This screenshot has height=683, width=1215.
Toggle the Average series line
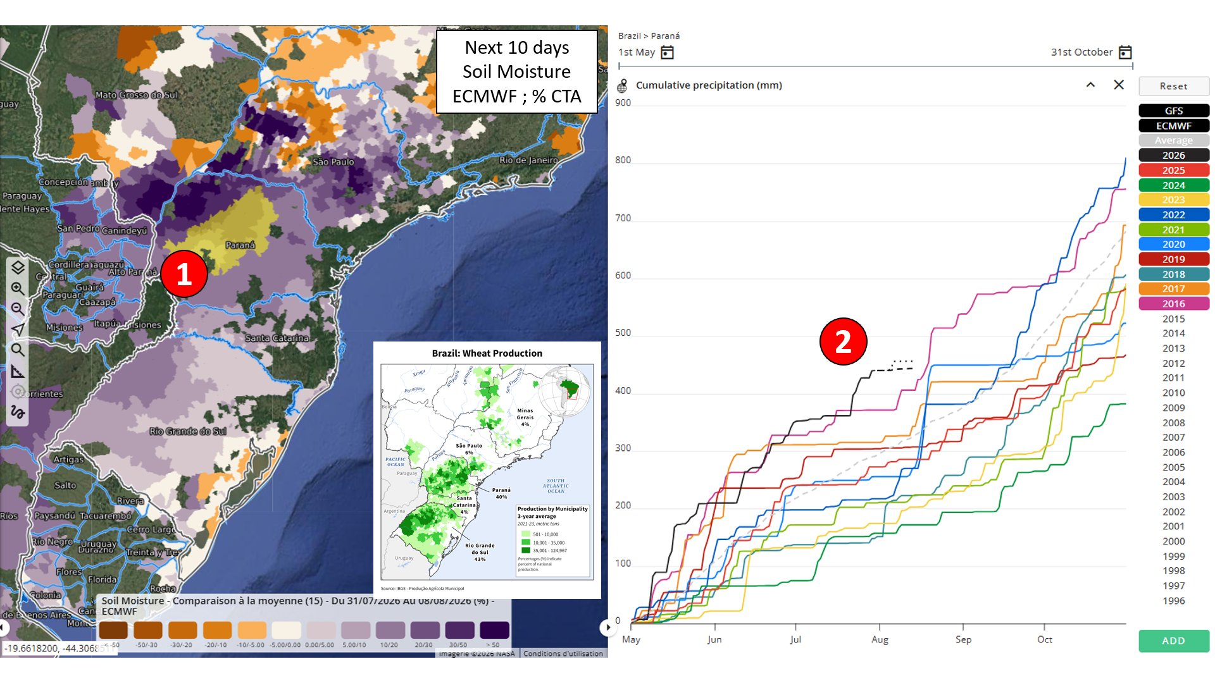(x=1174, y=140)
